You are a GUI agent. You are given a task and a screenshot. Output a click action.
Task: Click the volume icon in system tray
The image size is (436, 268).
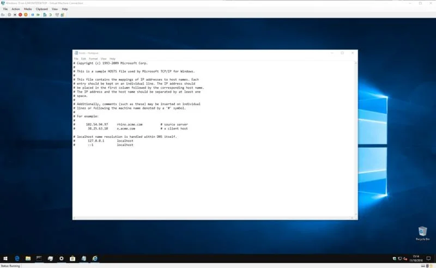[x=405, y=259]
